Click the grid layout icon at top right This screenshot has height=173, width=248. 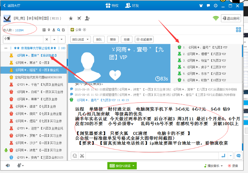pyautogui.click(x=238, y=30)
